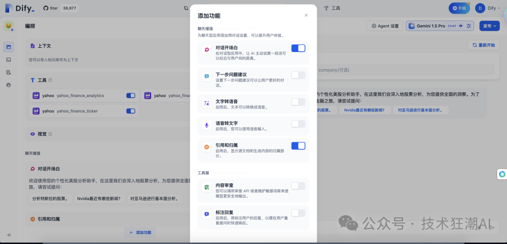Click the D user avatar
The width and height of the screenshot is (507, 244).
point(480,8)
